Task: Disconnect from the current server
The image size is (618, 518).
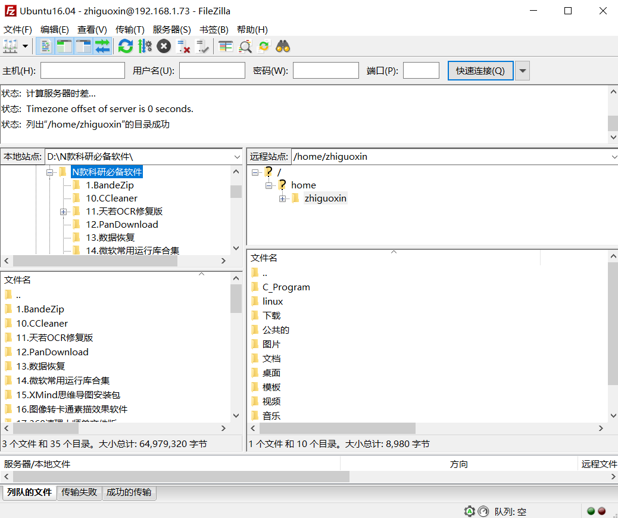Action: pos(183,46)
